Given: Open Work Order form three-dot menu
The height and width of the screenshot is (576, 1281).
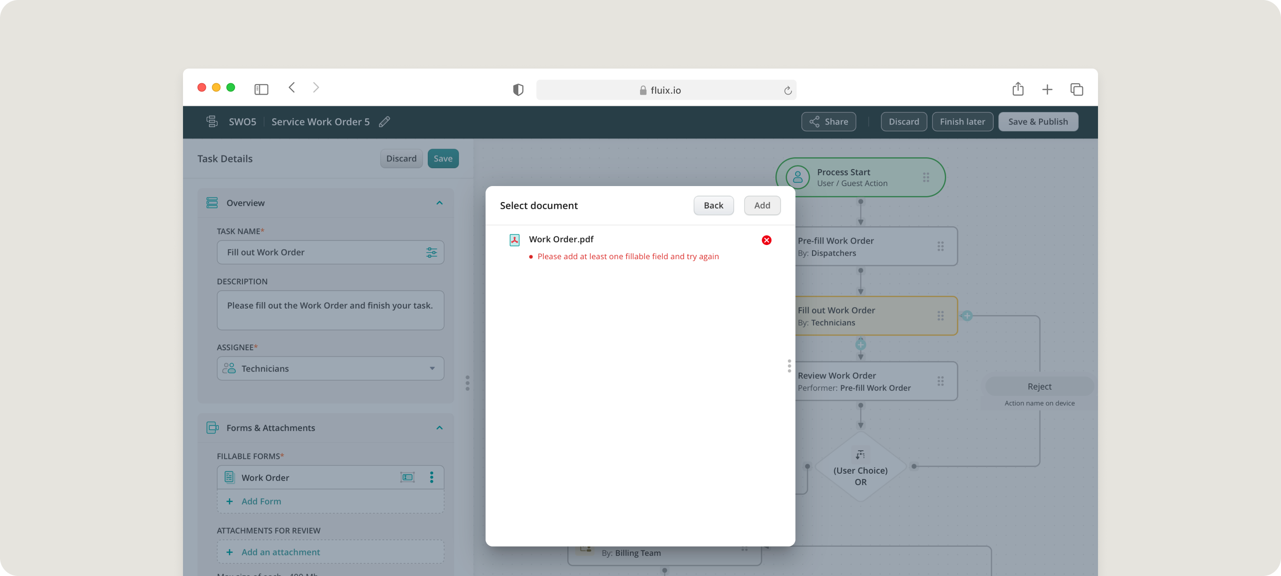Looking at the screenshot, I should [x=431, y=477].
